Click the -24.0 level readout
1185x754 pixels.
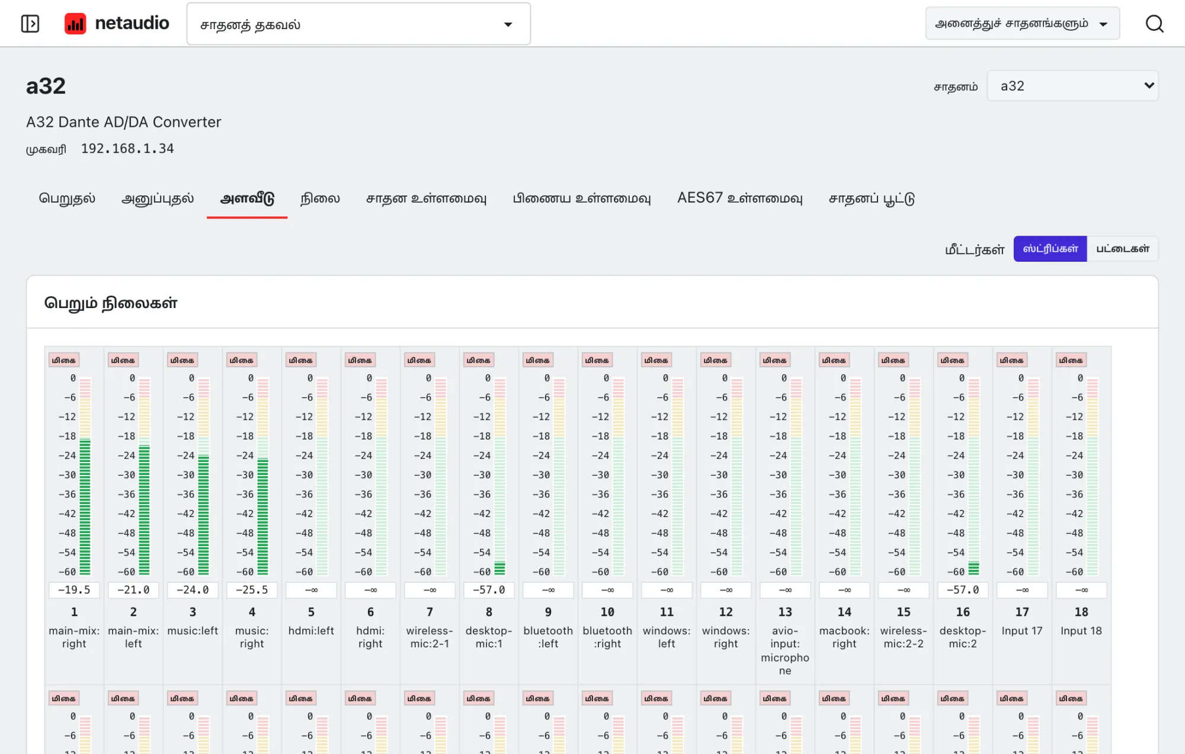193,590
